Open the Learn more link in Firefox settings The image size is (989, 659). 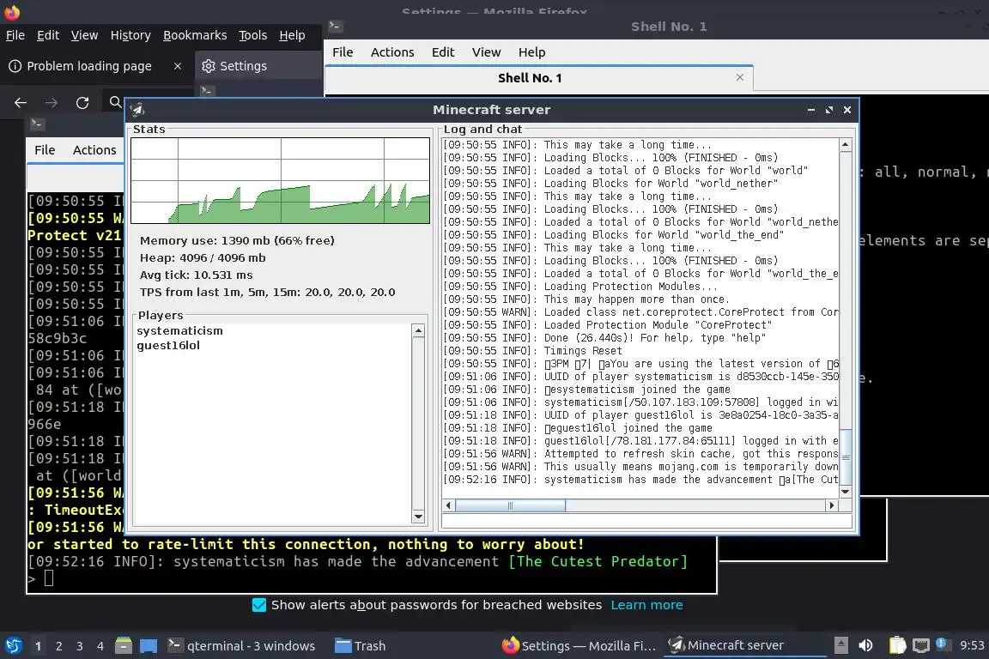pos(646,605)
